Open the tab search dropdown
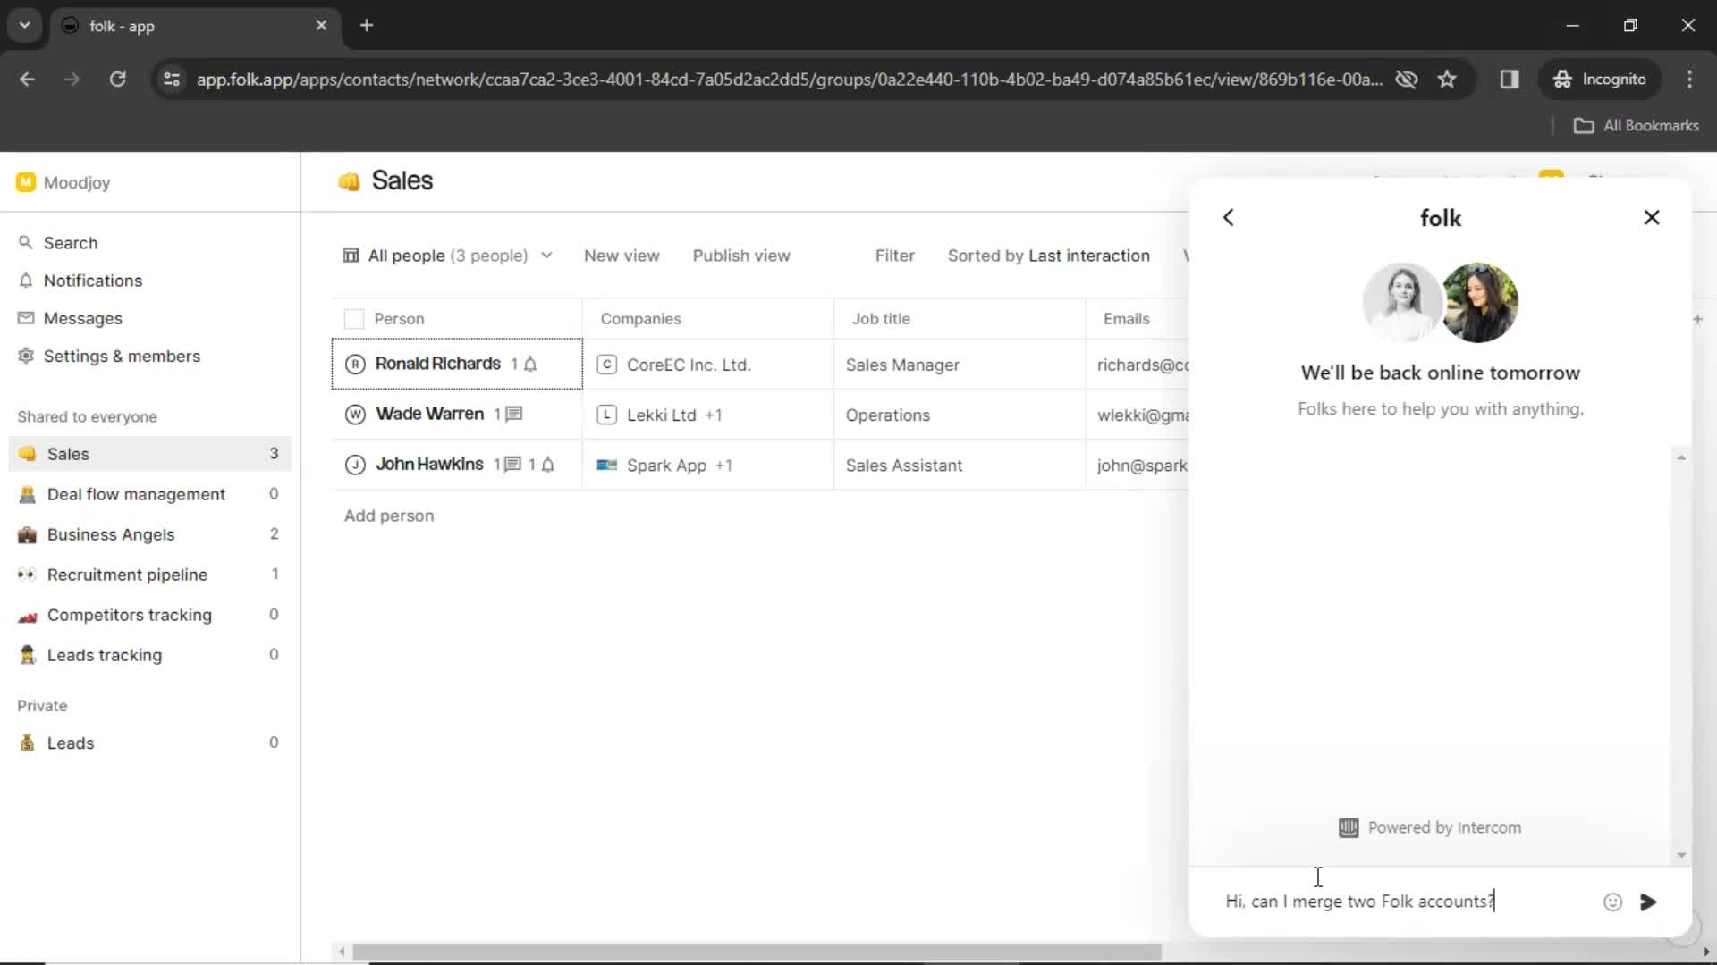 point(24,26)
